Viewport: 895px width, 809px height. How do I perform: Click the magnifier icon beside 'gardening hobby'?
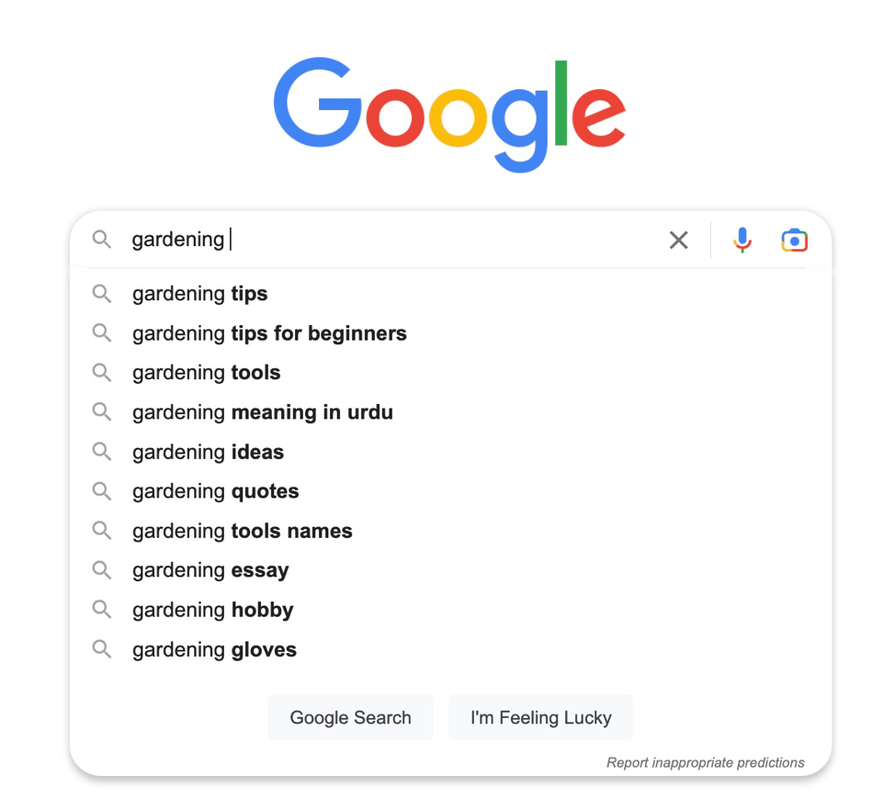102,610
